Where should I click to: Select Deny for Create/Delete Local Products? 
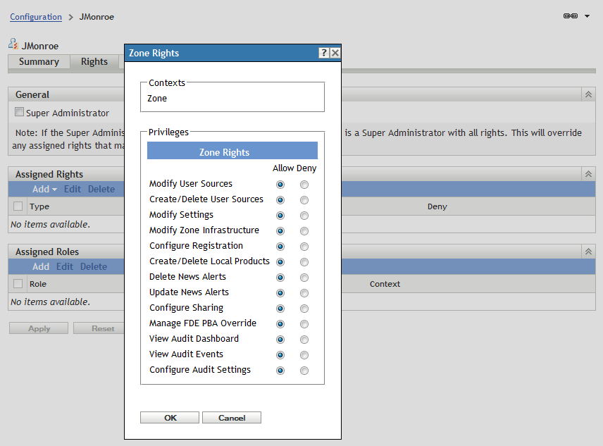pyautogui.click(x=304, y=262)
